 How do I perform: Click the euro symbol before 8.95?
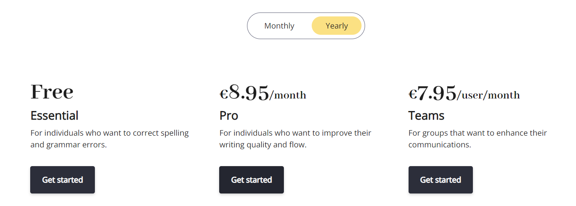pyautogui.click(x=223, y=94)
